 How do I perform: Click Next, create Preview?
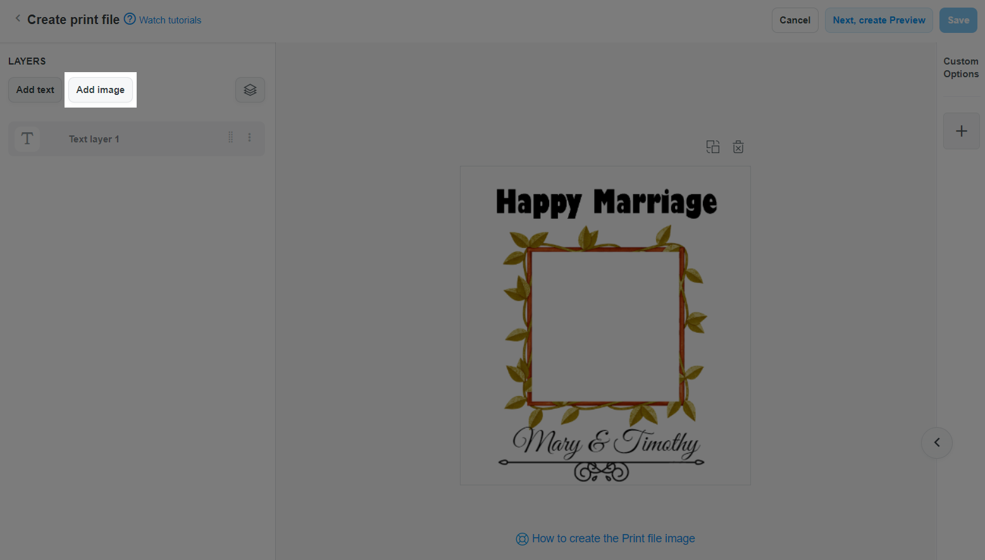pos(879,20)
